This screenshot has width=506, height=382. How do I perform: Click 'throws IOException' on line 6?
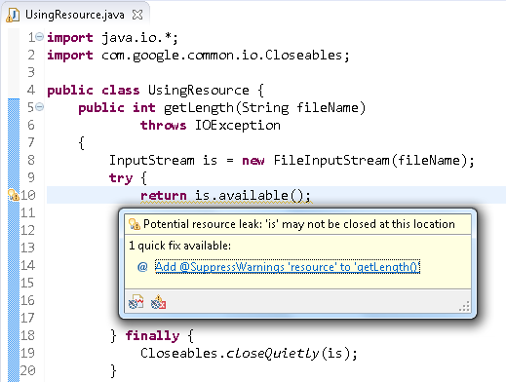click(x=211, y=125)
